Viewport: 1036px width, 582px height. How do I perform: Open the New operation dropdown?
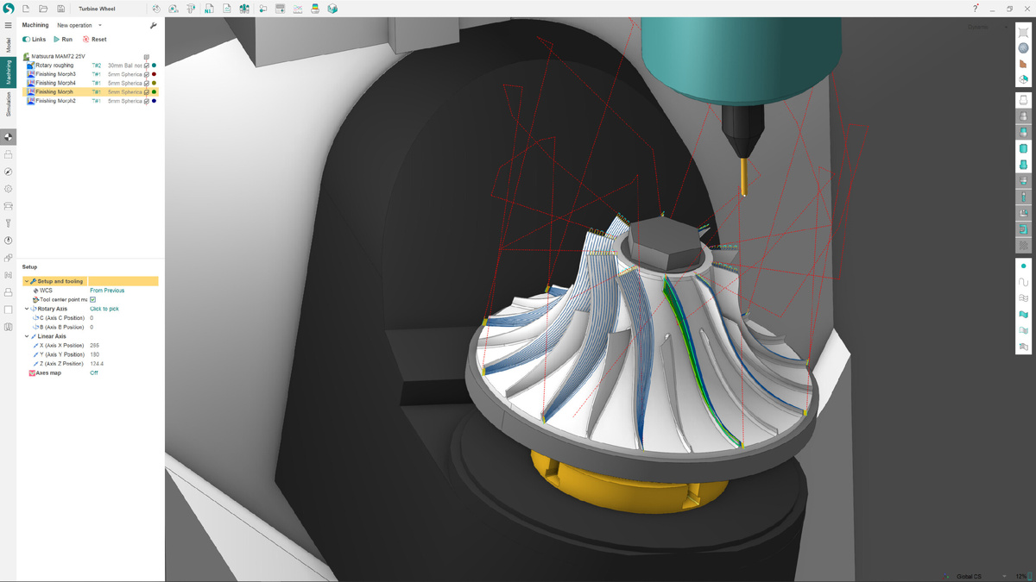79,26
